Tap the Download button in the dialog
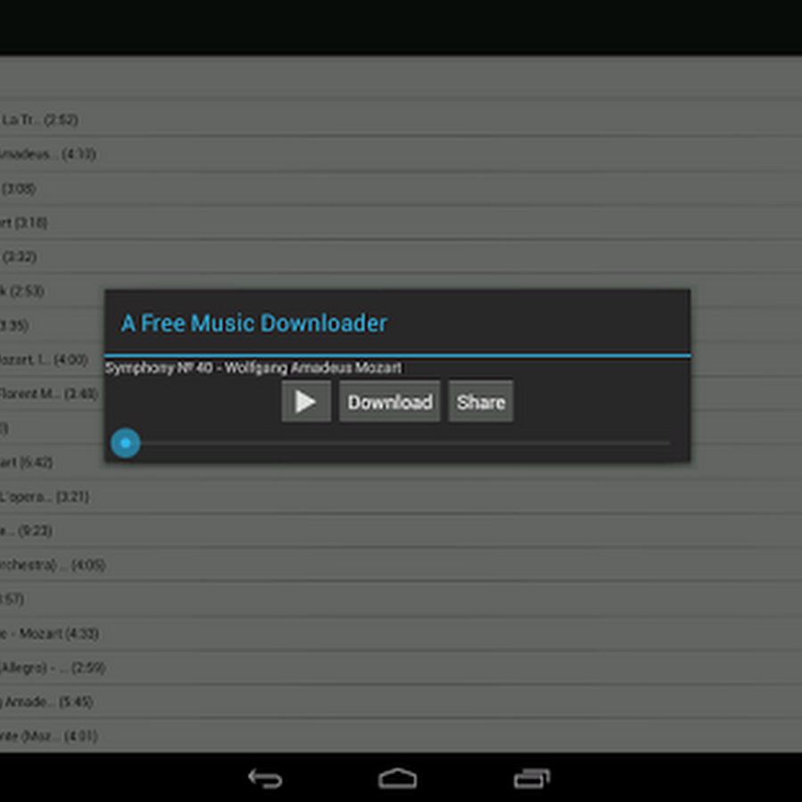 [389, 402]
